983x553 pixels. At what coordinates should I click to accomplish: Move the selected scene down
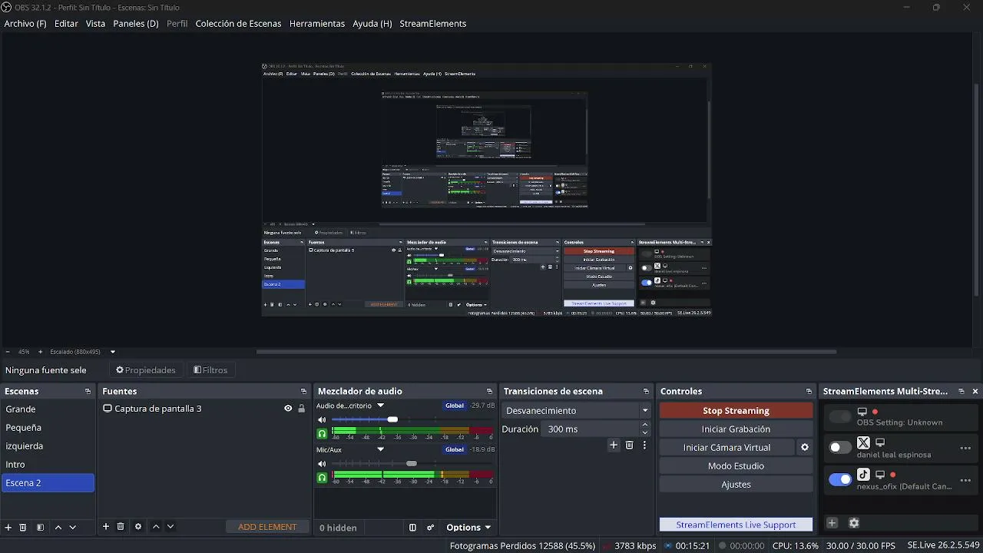click(73, 528)
